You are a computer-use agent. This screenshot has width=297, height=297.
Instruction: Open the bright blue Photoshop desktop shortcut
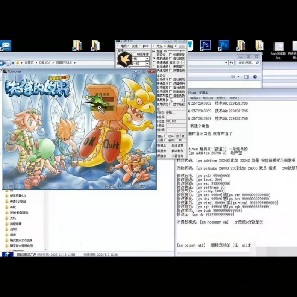224,45
